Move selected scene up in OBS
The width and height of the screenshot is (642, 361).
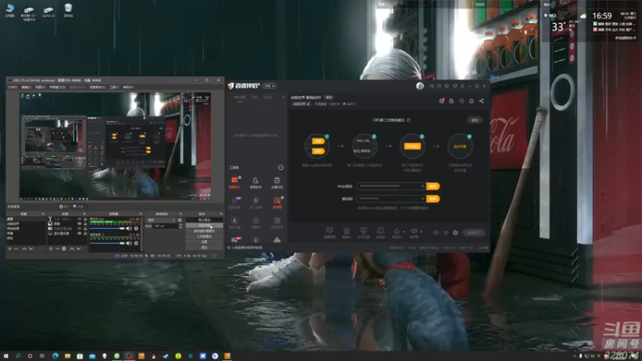point(24,249)
